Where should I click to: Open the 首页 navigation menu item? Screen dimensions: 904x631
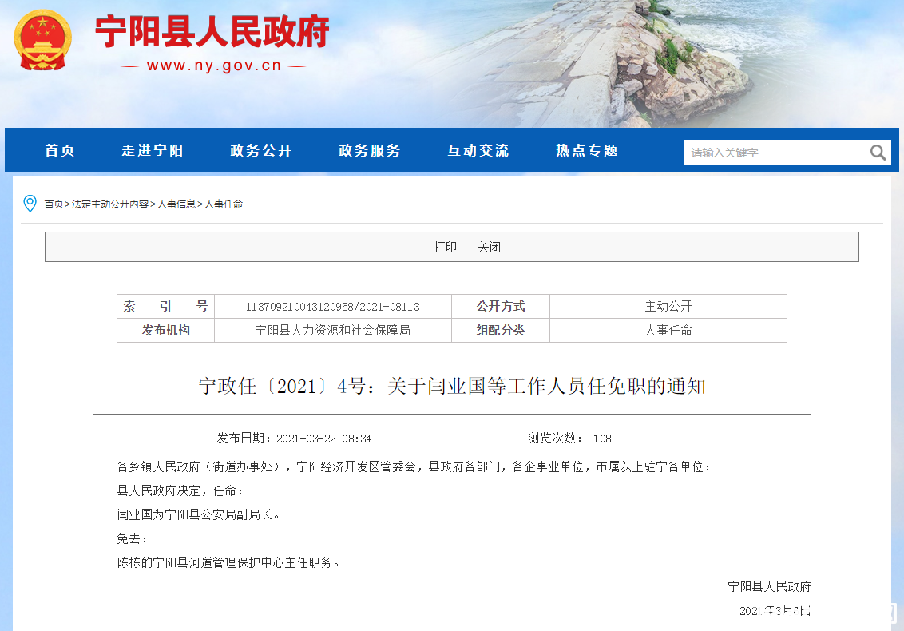pyautogui.click(x=60, y=150)
